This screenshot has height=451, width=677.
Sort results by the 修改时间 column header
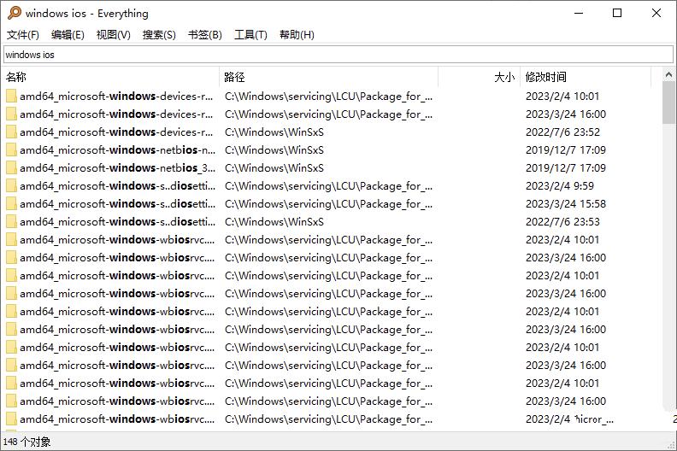click(586, 77)
